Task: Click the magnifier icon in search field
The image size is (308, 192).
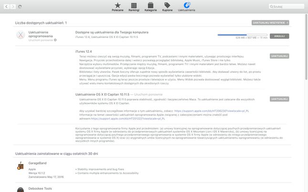Action: 271,7
